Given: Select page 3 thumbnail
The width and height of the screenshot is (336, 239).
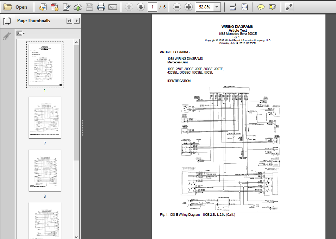Looking at the screenshot, I should pyautogui.click(x=45, y=170).
